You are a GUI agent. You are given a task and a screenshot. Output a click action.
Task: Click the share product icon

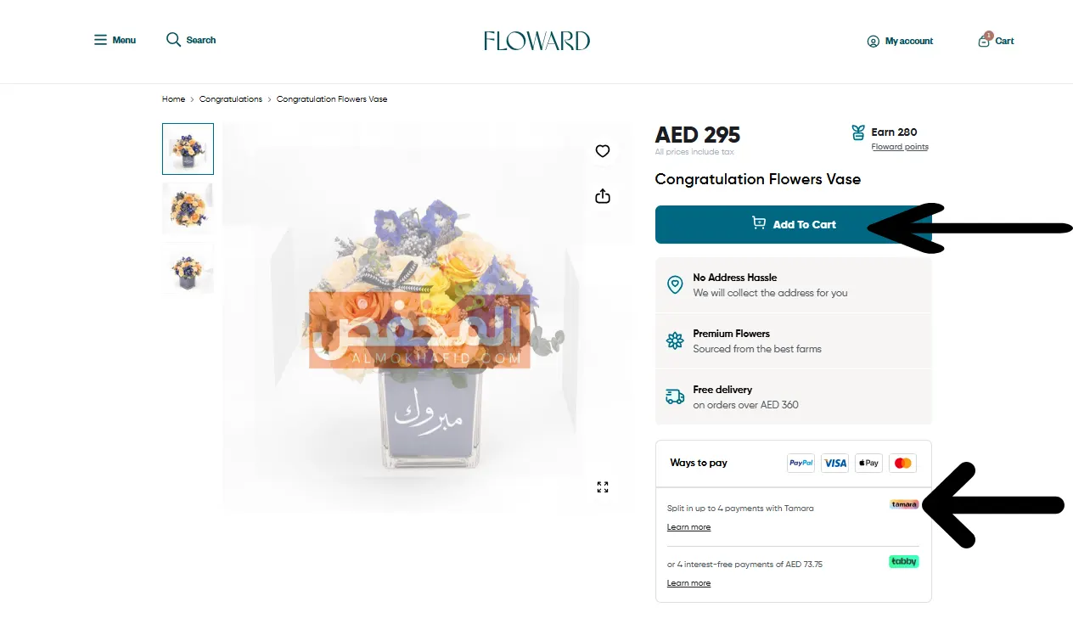603,196
